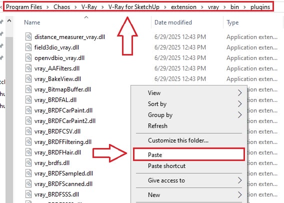284x203 pixels.
Task: Click the openvdbio_vray.dll file icon
Action: (x=28, y=58)
